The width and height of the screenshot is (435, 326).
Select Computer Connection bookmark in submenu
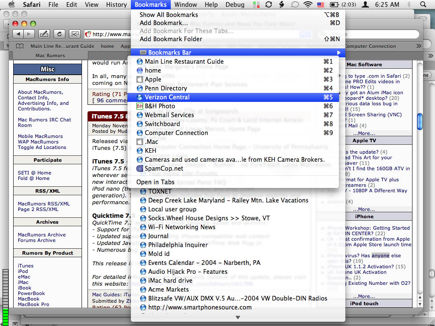coord(233,133)
